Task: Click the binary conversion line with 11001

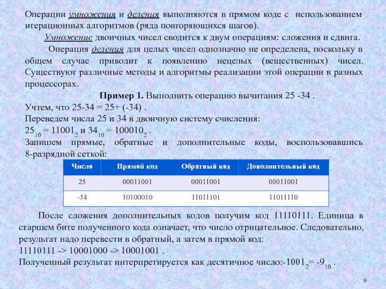Action: coord(88,131)
